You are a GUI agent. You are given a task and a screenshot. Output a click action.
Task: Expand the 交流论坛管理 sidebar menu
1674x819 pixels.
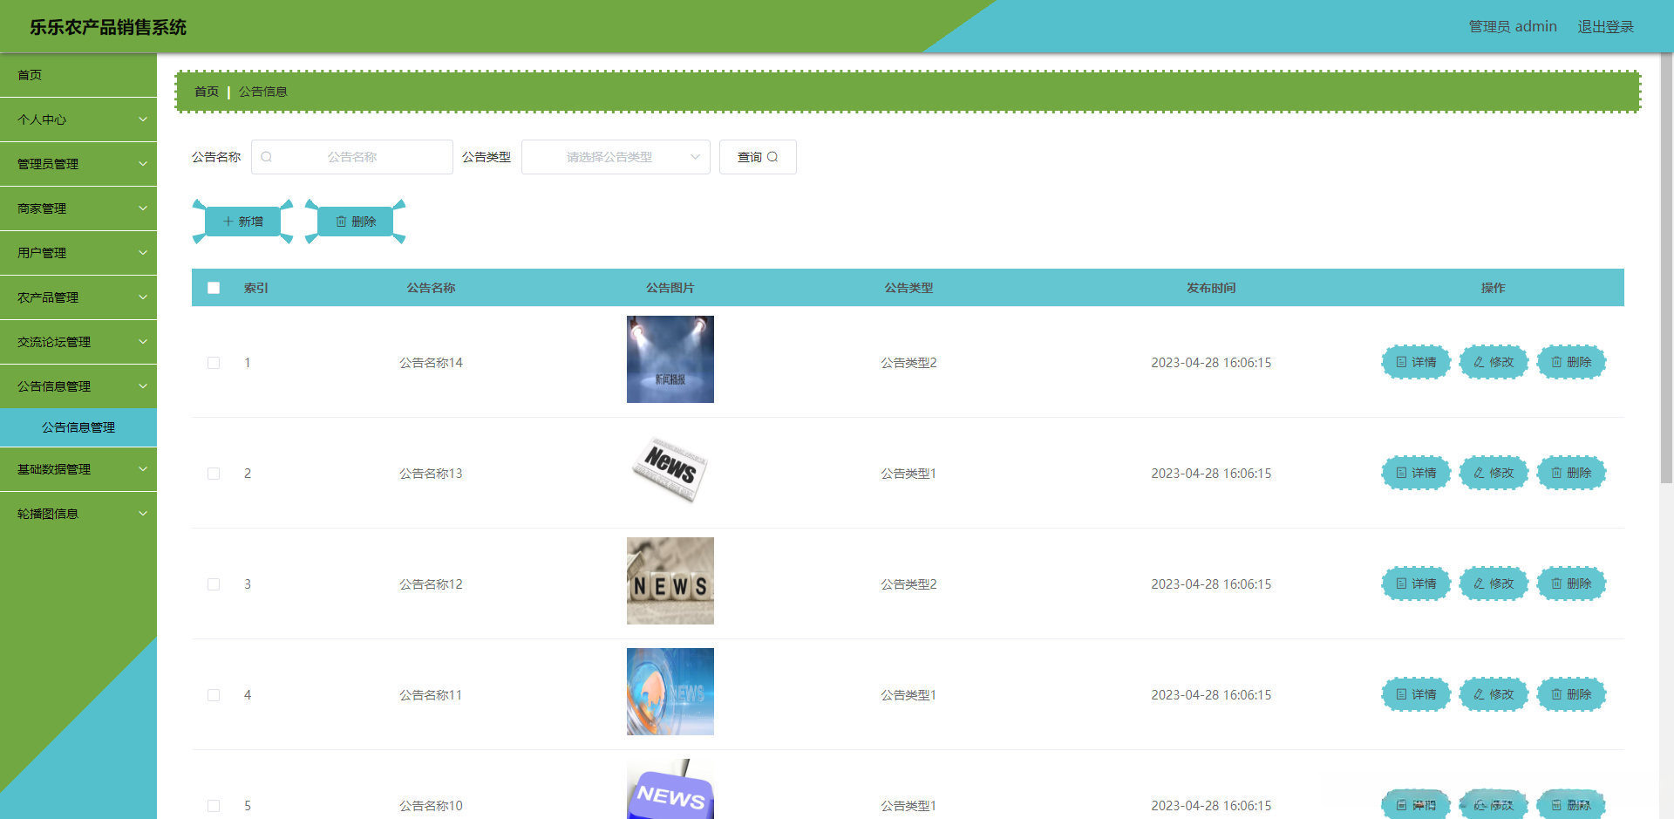pos(78,342)
